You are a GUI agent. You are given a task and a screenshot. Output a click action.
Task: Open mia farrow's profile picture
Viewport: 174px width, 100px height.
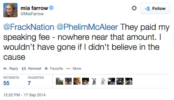[10, 10]
